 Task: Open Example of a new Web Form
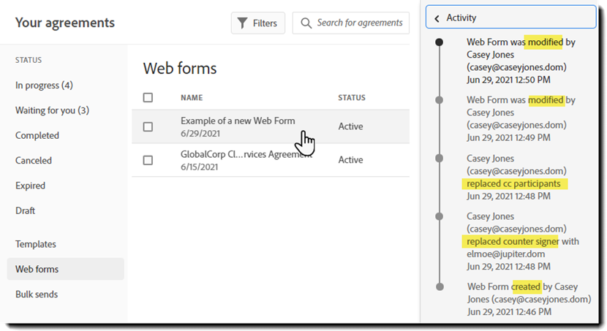tap(238, 121)
